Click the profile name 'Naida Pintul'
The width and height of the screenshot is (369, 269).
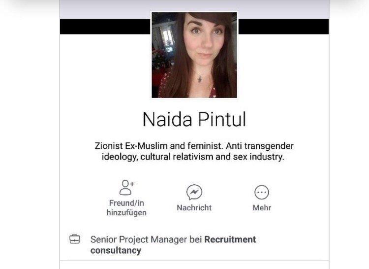click(194, 119)
